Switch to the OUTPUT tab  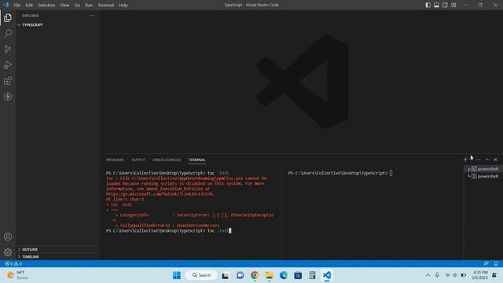coord(138,160)
